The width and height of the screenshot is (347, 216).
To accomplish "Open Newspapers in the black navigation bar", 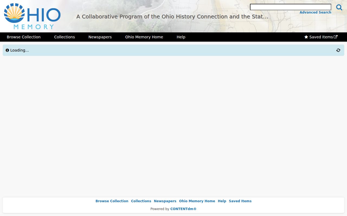I will [100, 37].
